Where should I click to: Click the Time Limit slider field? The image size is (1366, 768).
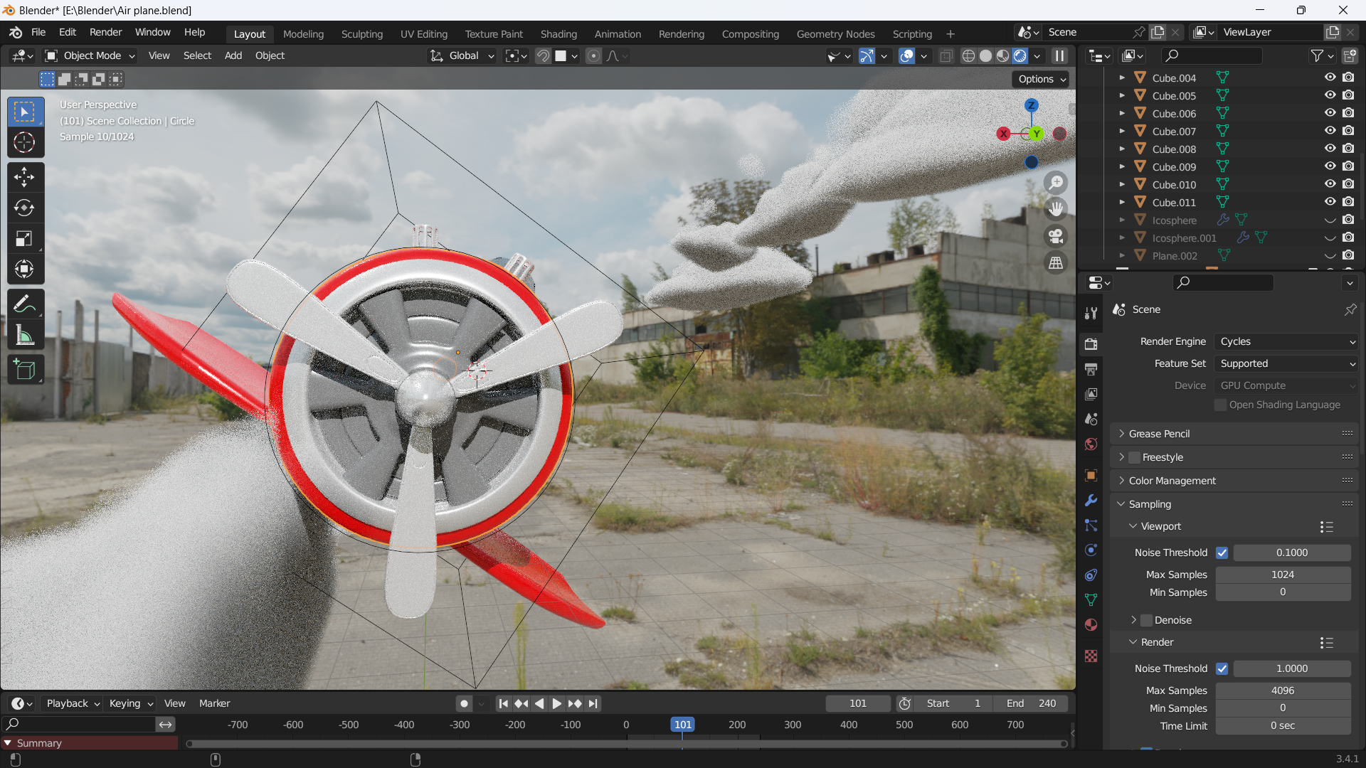(1283, 726)
